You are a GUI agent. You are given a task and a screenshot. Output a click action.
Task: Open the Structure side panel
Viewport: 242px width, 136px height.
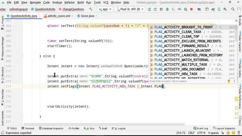[3, 75]
